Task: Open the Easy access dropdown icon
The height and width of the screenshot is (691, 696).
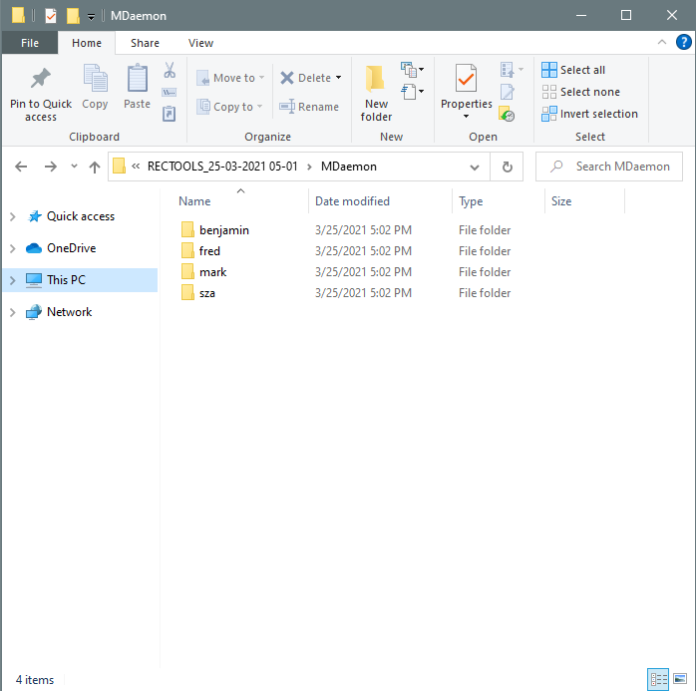Action: click(413, 92)
